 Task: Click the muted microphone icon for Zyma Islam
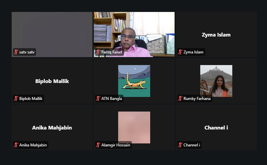pyautogui.click(x=180, y=52)
